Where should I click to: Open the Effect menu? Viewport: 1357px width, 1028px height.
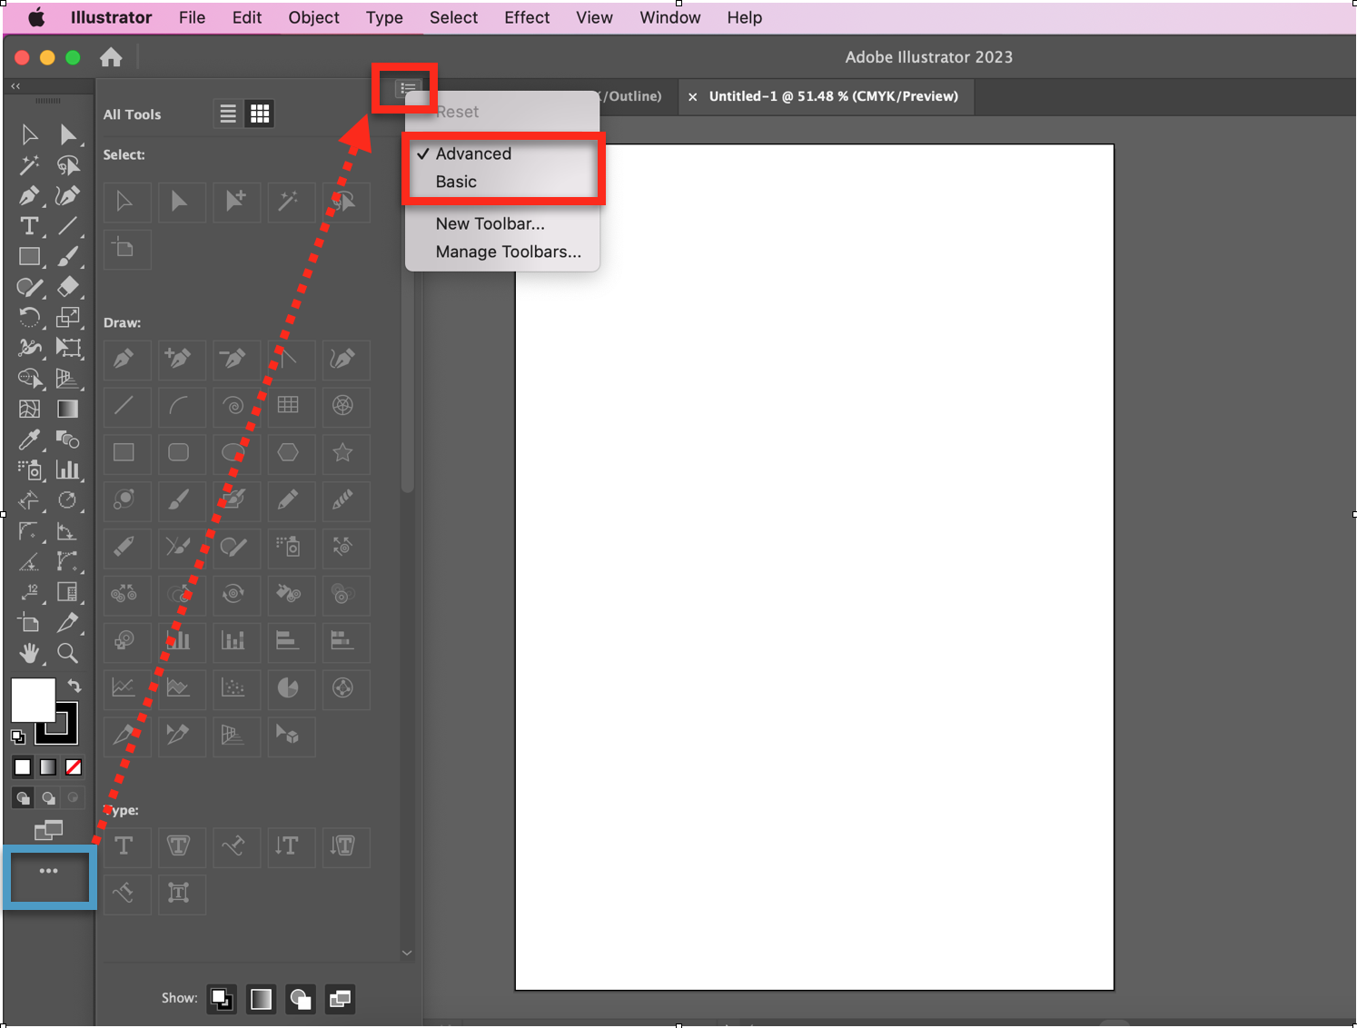tap(527, 17)
